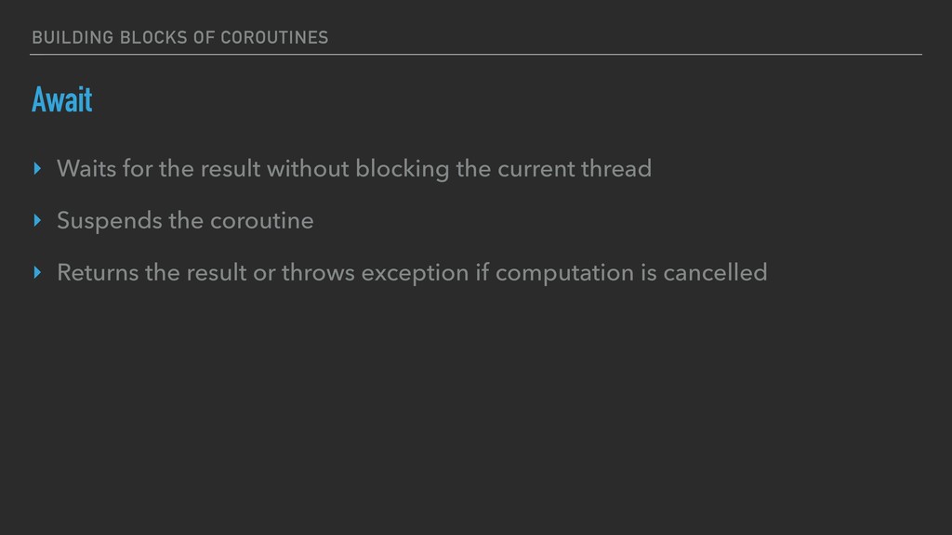Click the word 'thread' ending first bullet

click(616, 169)
